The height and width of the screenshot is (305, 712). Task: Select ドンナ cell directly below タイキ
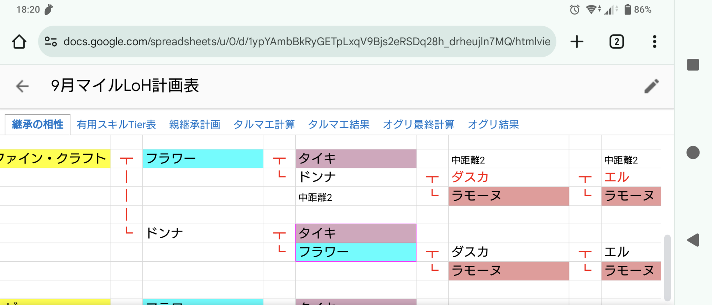click(356, 177)
